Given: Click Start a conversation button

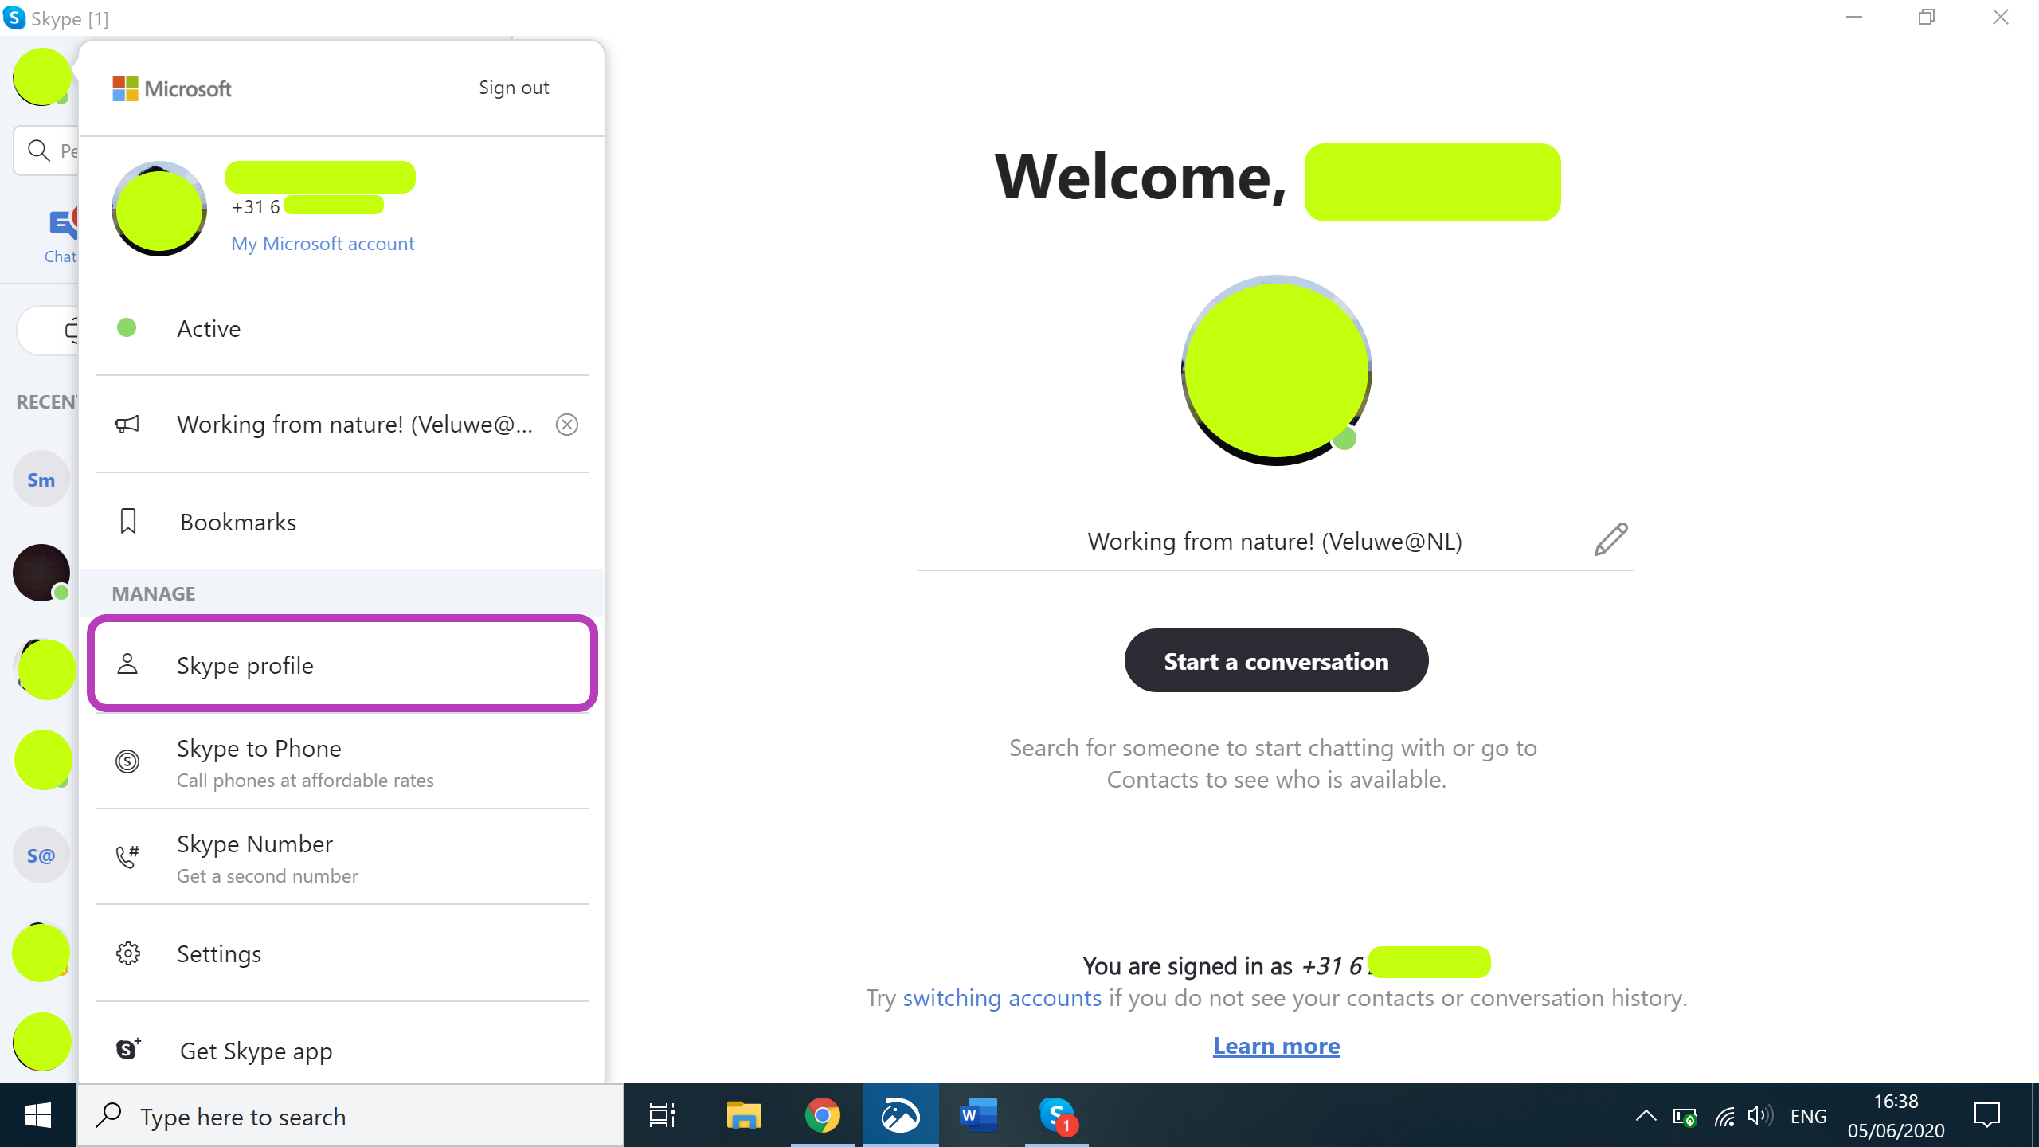Looking at the screenshot, I should 1276,660.
